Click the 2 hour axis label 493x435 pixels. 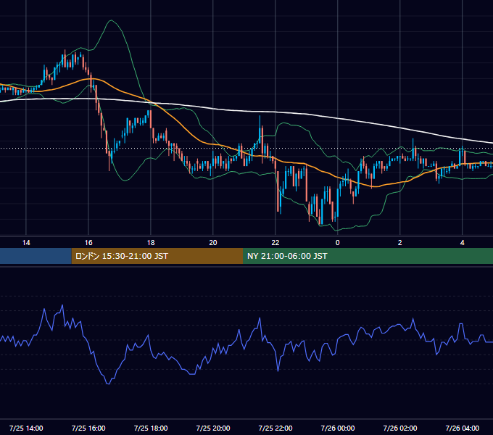point(399,243)
